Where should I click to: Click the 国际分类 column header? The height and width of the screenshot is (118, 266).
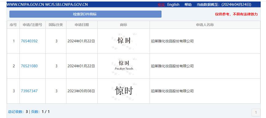pyautogui.click(x=56, y=25)
